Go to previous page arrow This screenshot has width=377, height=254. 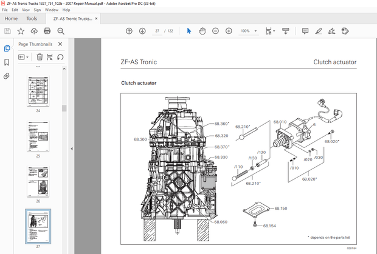(x=129, y=31)
